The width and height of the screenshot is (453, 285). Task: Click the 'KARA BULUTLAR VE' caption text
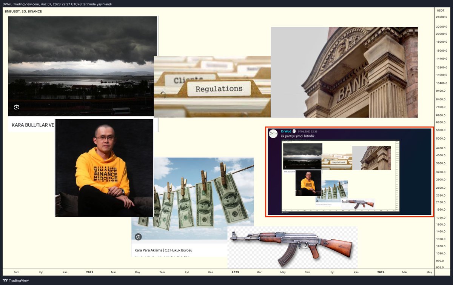pos(33,125)
